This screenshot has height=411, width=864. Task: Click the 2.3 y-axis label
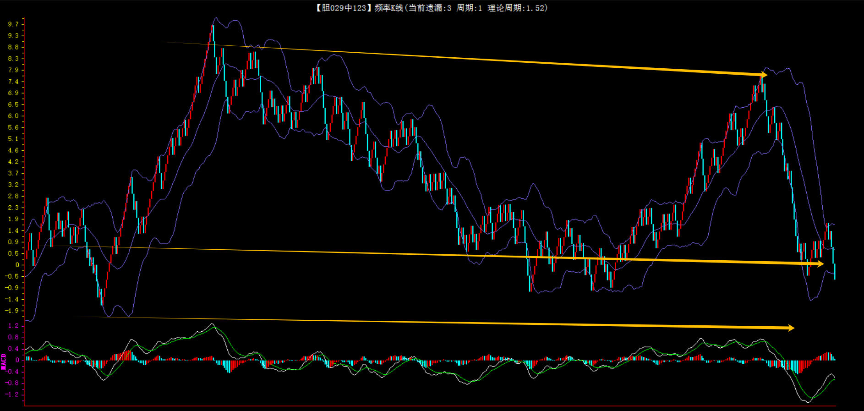point(13,208)
